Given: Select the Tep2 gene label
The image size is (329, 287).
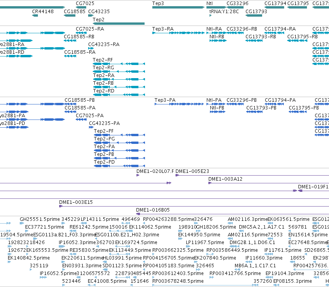Looking at the screenshot, I should tap(99, 19).
